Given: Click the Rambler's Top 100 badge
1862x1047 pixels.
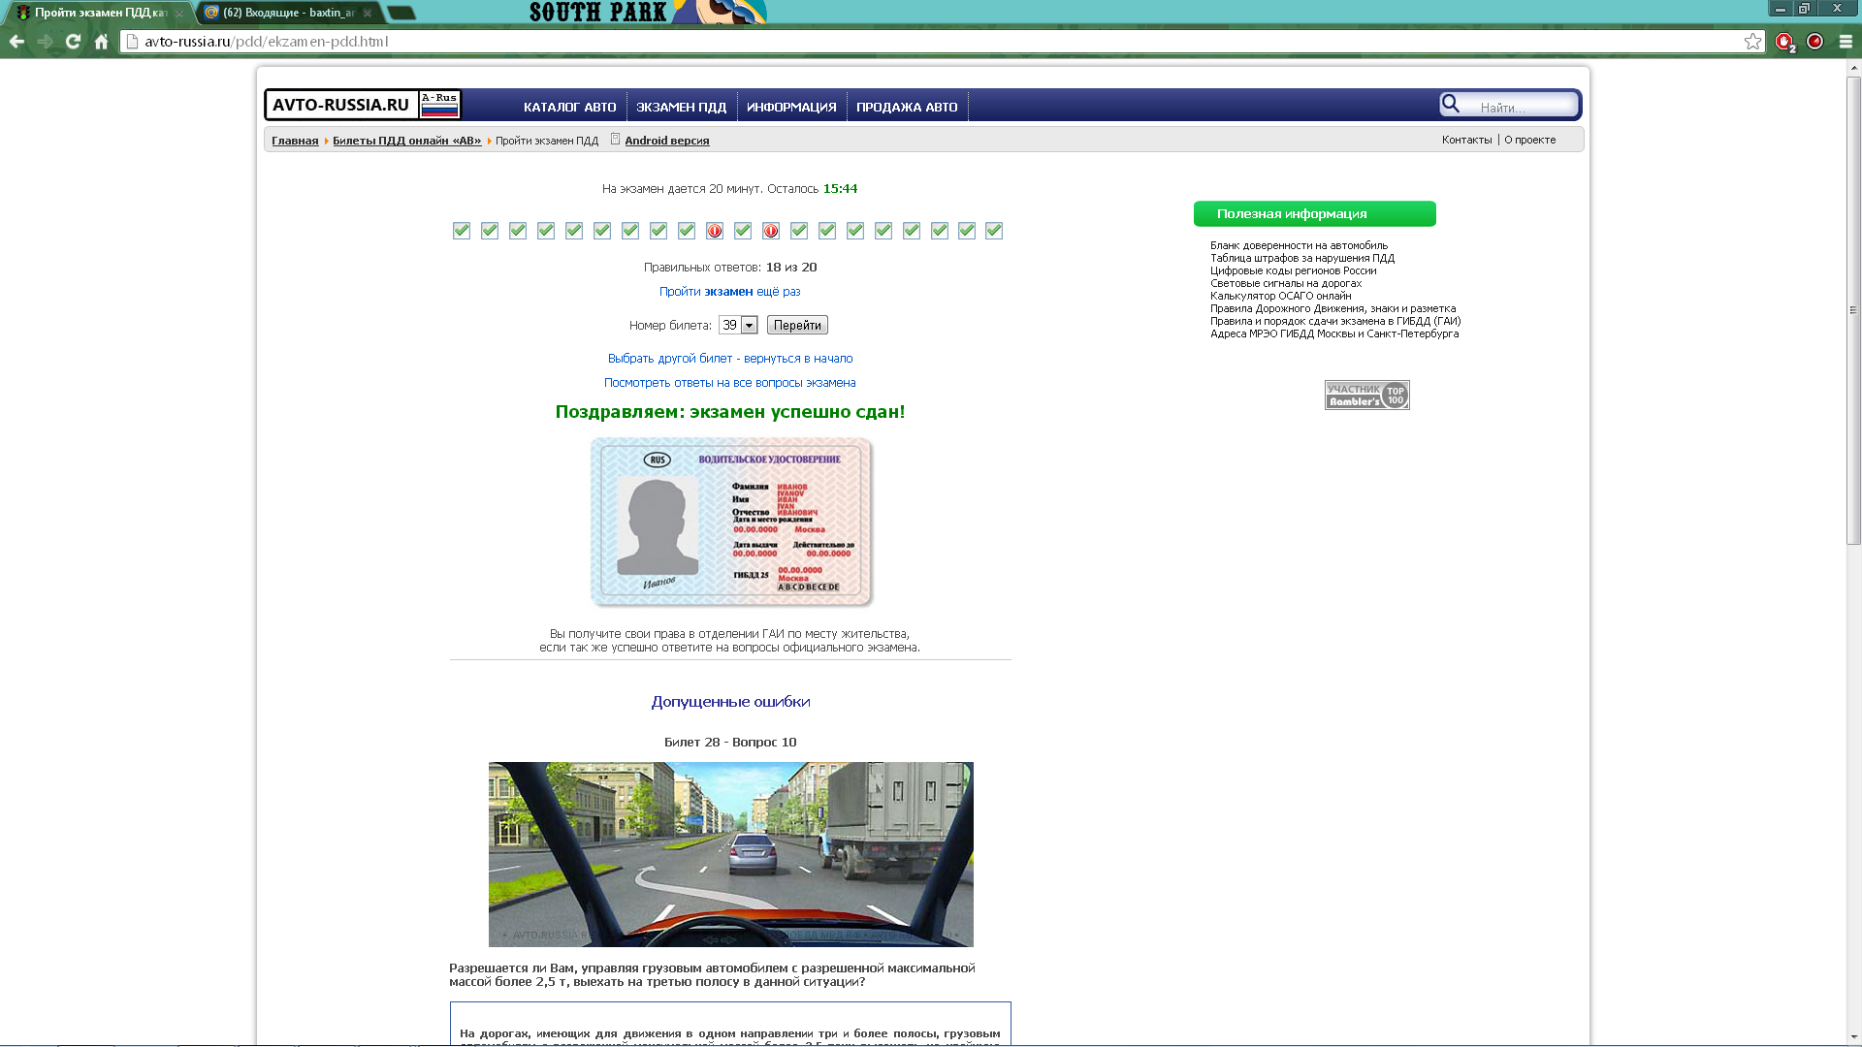Looking at the screenshot, I should coord(1366,395).
